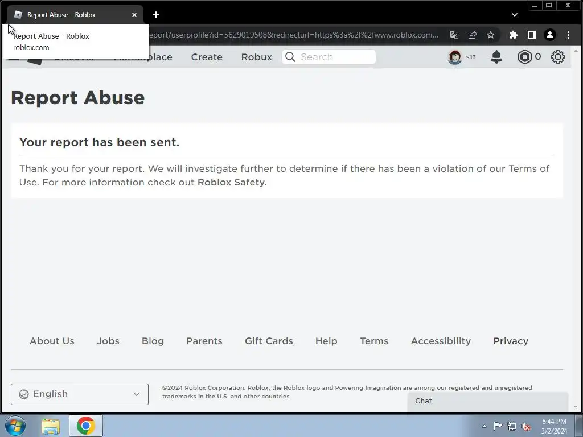
Task: Open the Jobs footer link
Action: click(108, 341)
